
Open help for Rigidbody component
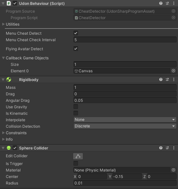[161, 80]
